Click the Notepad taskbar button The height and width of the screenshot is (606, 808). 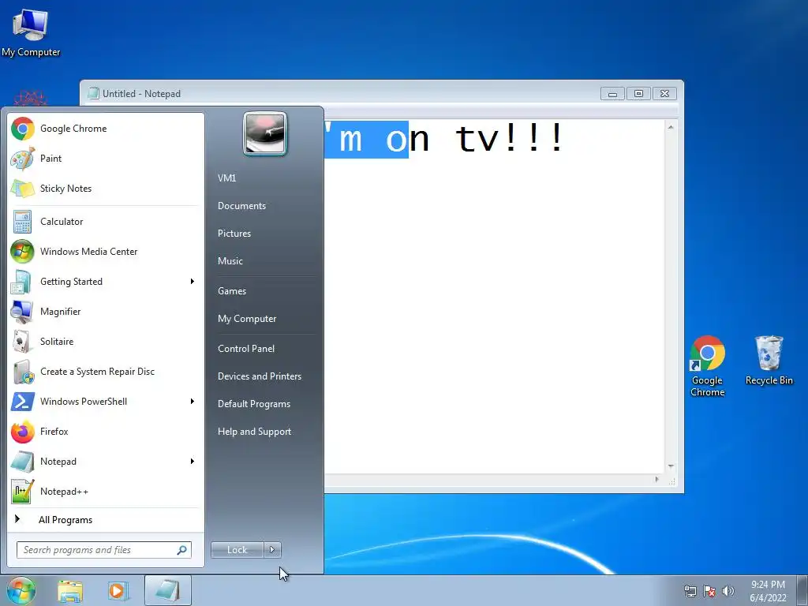(168, 590)
